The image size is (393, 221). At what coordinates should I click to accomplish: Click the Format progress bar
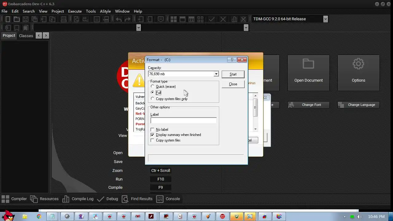[x=196, y=158]
